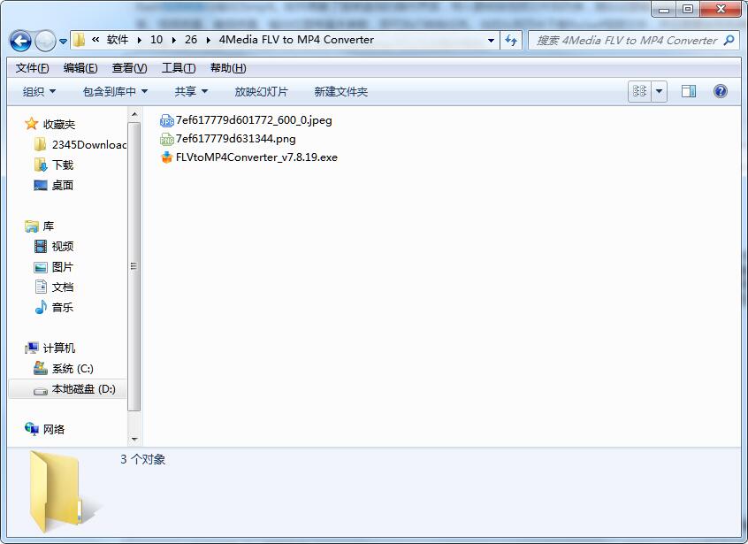Screen dimensions: 748x544
Task: Open the 下载 folder in the sidebar
Action: (54, 165)
